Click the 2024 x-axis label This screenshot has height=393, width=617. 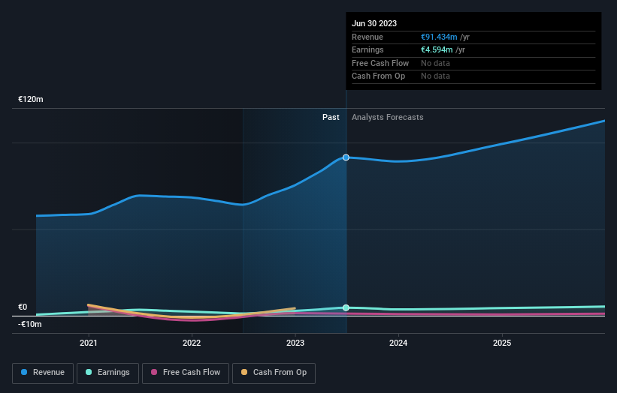(x=398, y=343)
